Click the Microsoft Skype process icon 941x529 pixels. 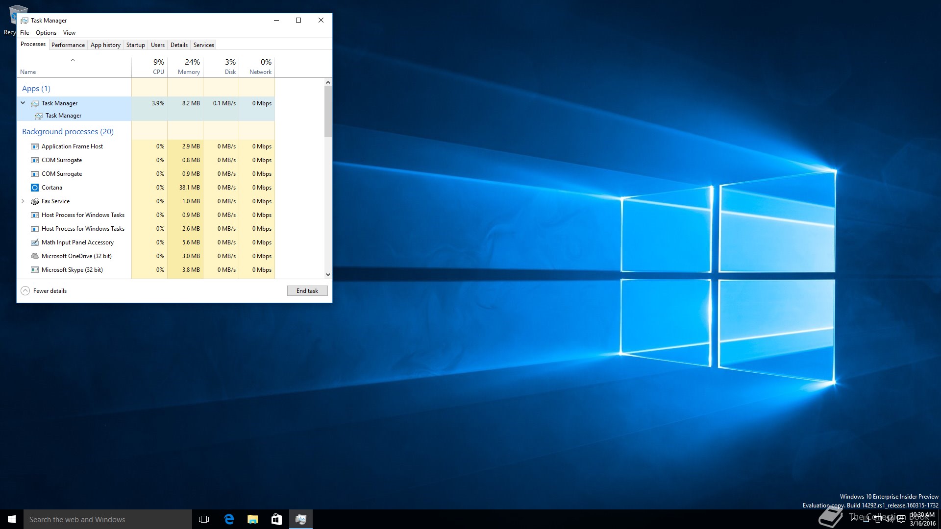(35, 270)
